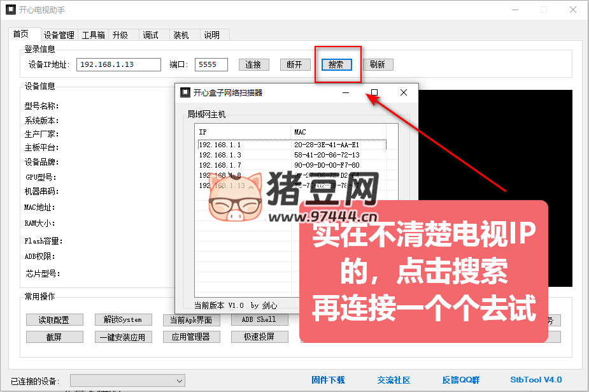Click the 刷新 refresh button
This screenshot has width=589, height=392.
(378, 64)
